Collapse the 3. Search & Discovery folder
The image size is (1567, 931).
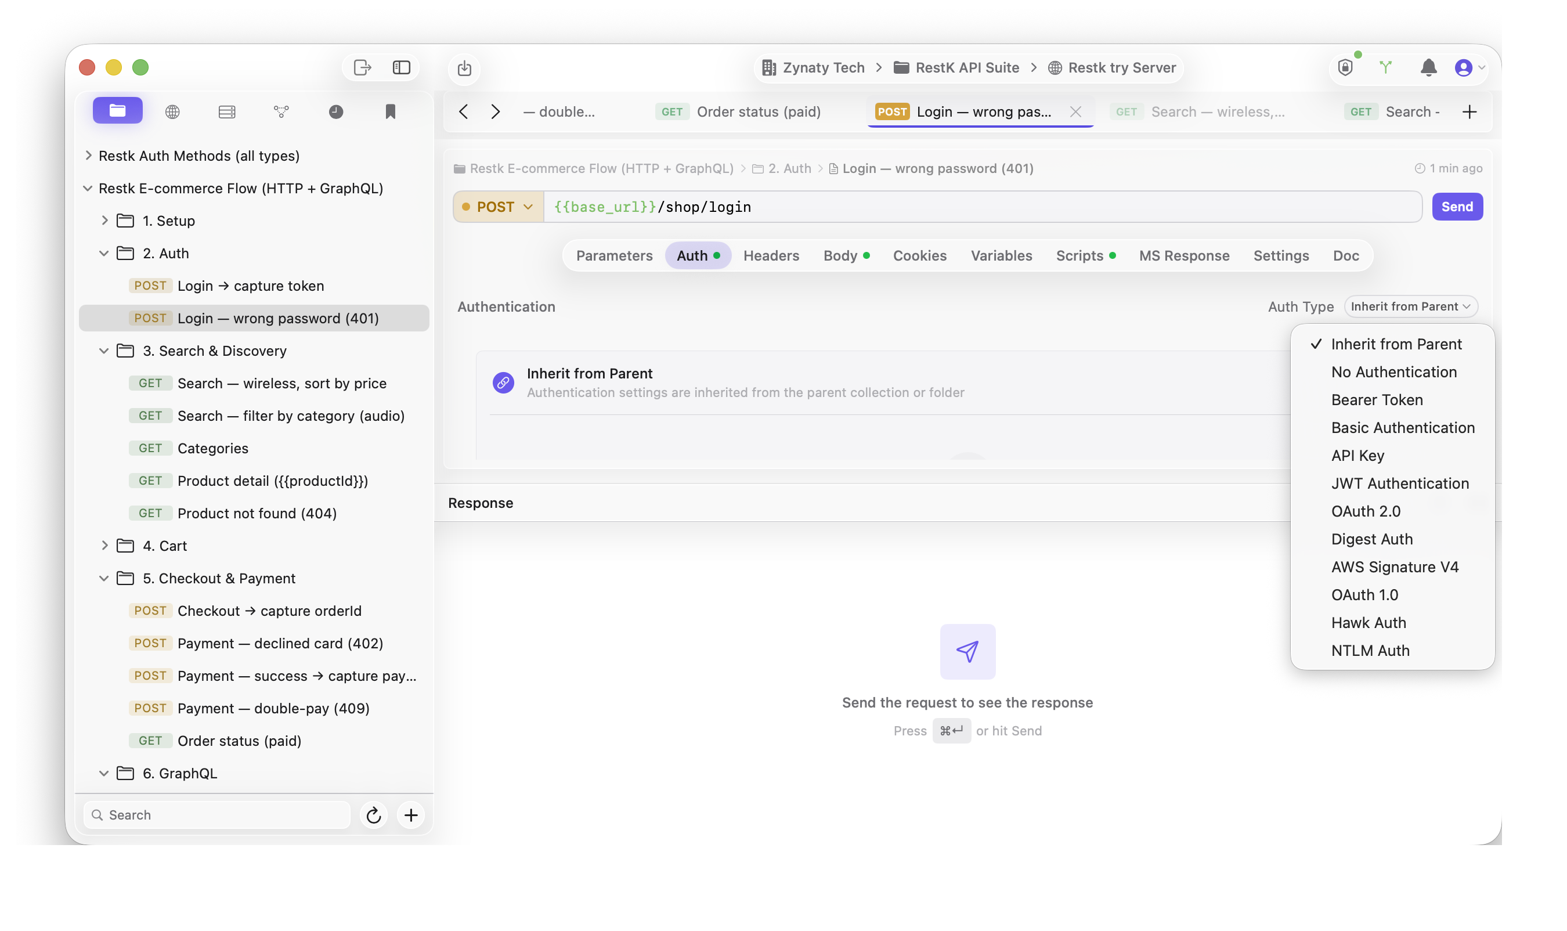[104, 351]
